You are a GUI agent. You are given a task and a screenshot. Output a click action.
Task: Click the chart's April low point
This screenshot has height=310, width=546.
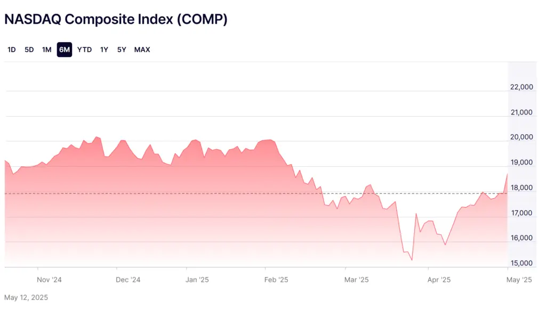(411, 260)
